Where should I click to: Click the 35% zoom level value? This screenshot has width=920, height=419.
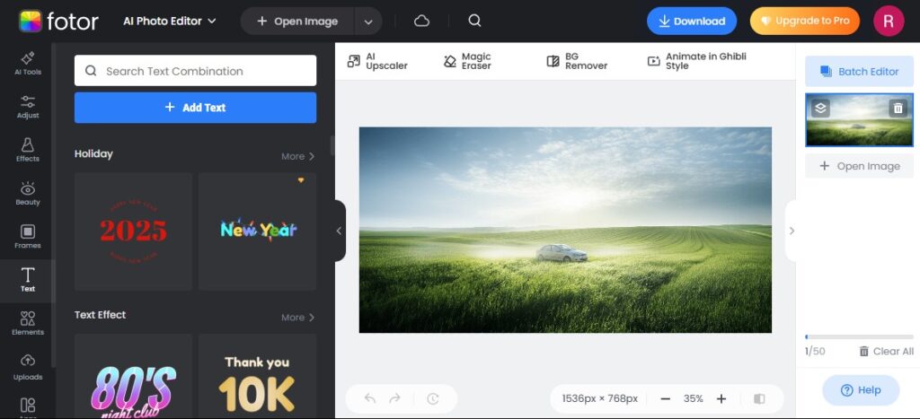(693, 398)
